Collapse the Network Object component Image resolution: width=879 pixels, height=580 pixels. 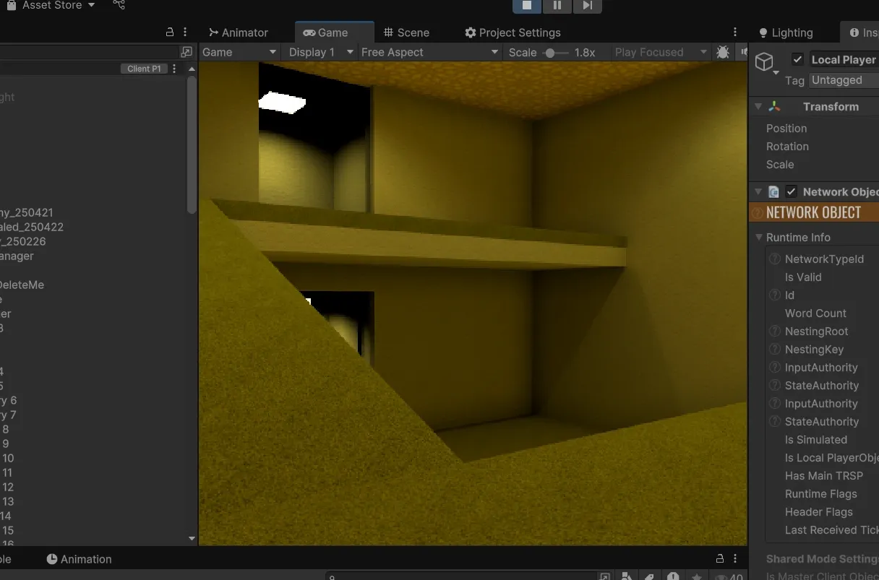[758, 192]
